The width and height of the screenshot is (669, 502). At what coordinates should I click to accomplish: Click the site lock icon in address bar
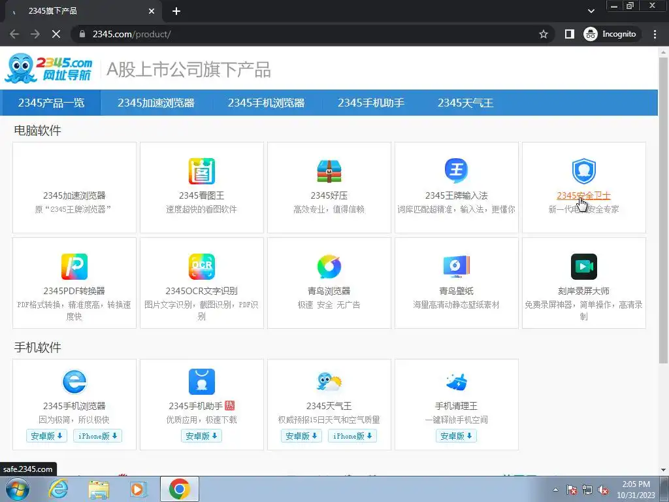[82, 34]
